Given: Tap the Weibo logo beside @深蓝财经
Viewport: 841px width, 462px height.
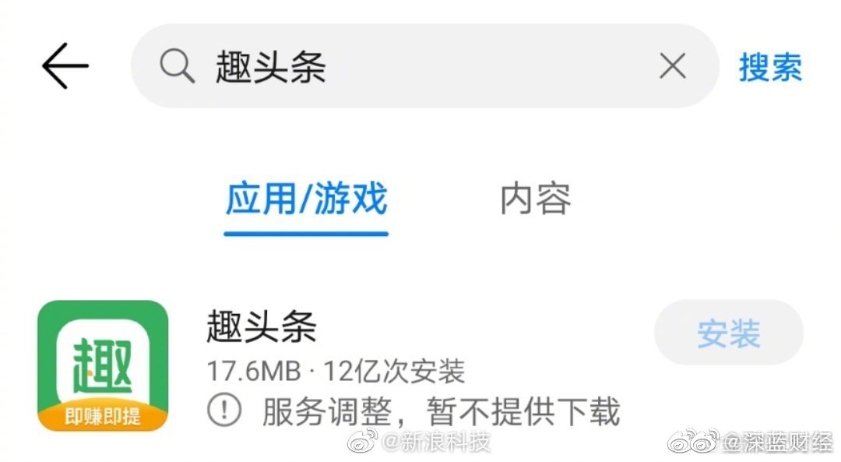Looking at the screenshot, I should [x=693, y=442].
